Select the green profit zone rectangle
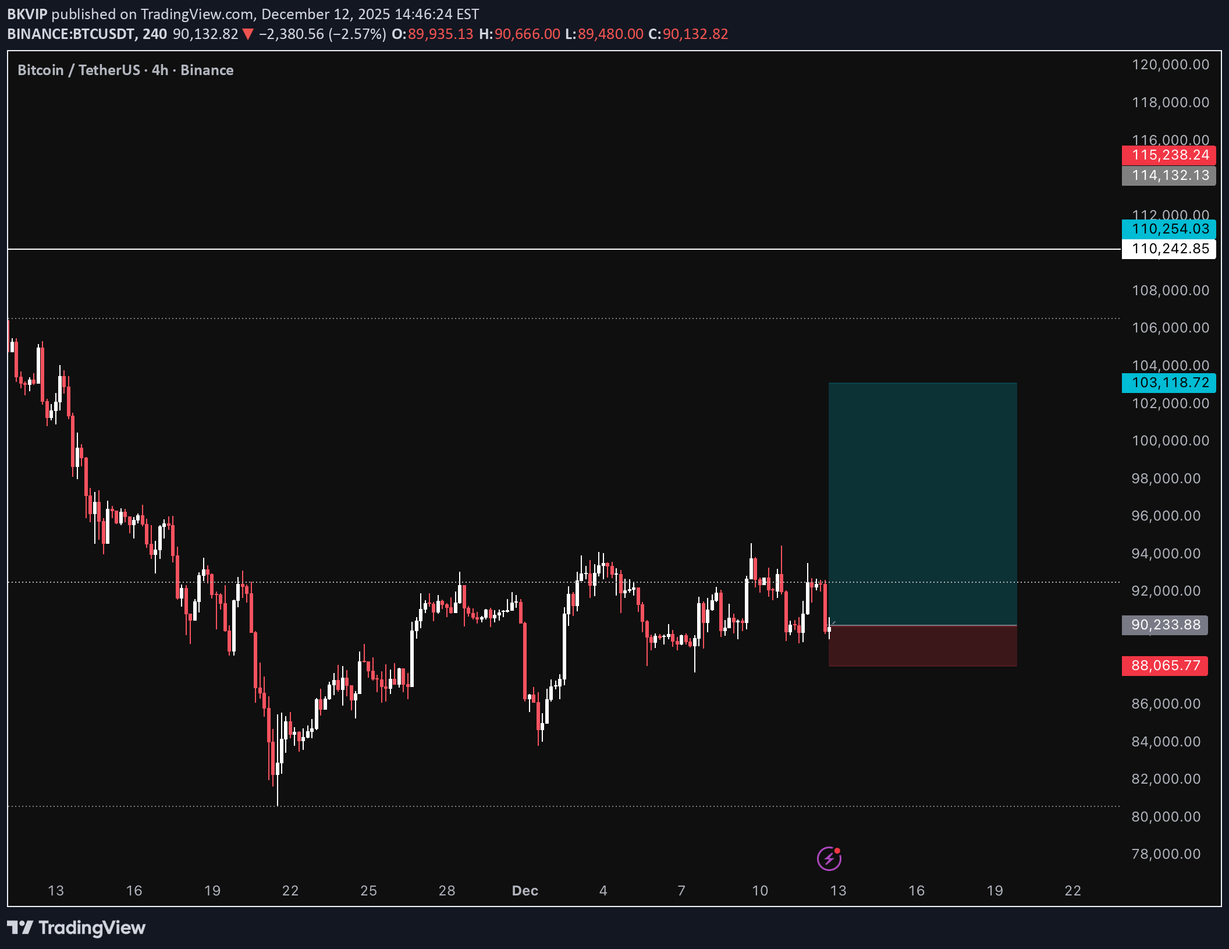Screen dimensions: 1229x949 [922, 504]
